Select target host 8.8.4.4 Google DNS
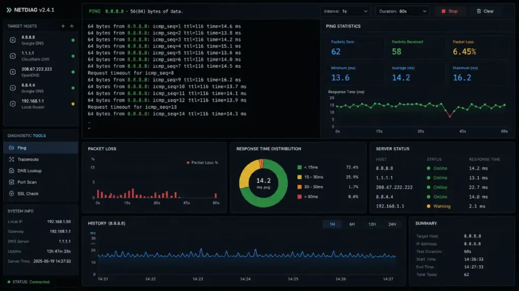The image size is (519, 291). 41,88
